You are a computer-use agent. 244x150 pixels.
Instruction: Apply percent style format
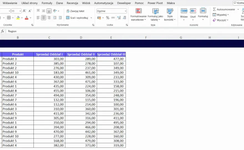pos(108,18)
